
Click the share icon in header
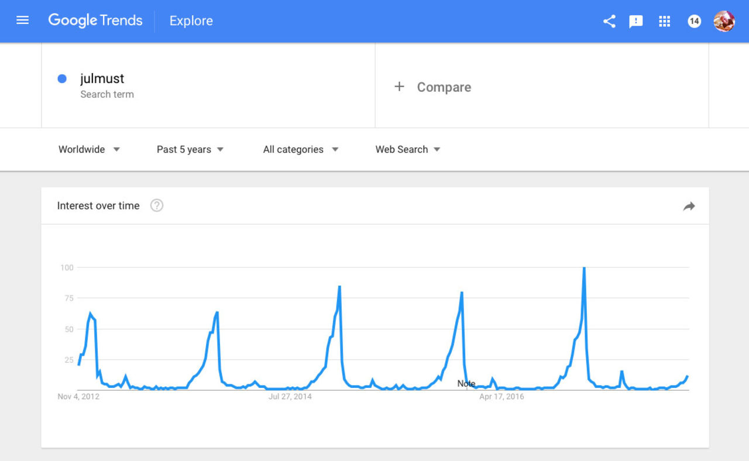609,22
